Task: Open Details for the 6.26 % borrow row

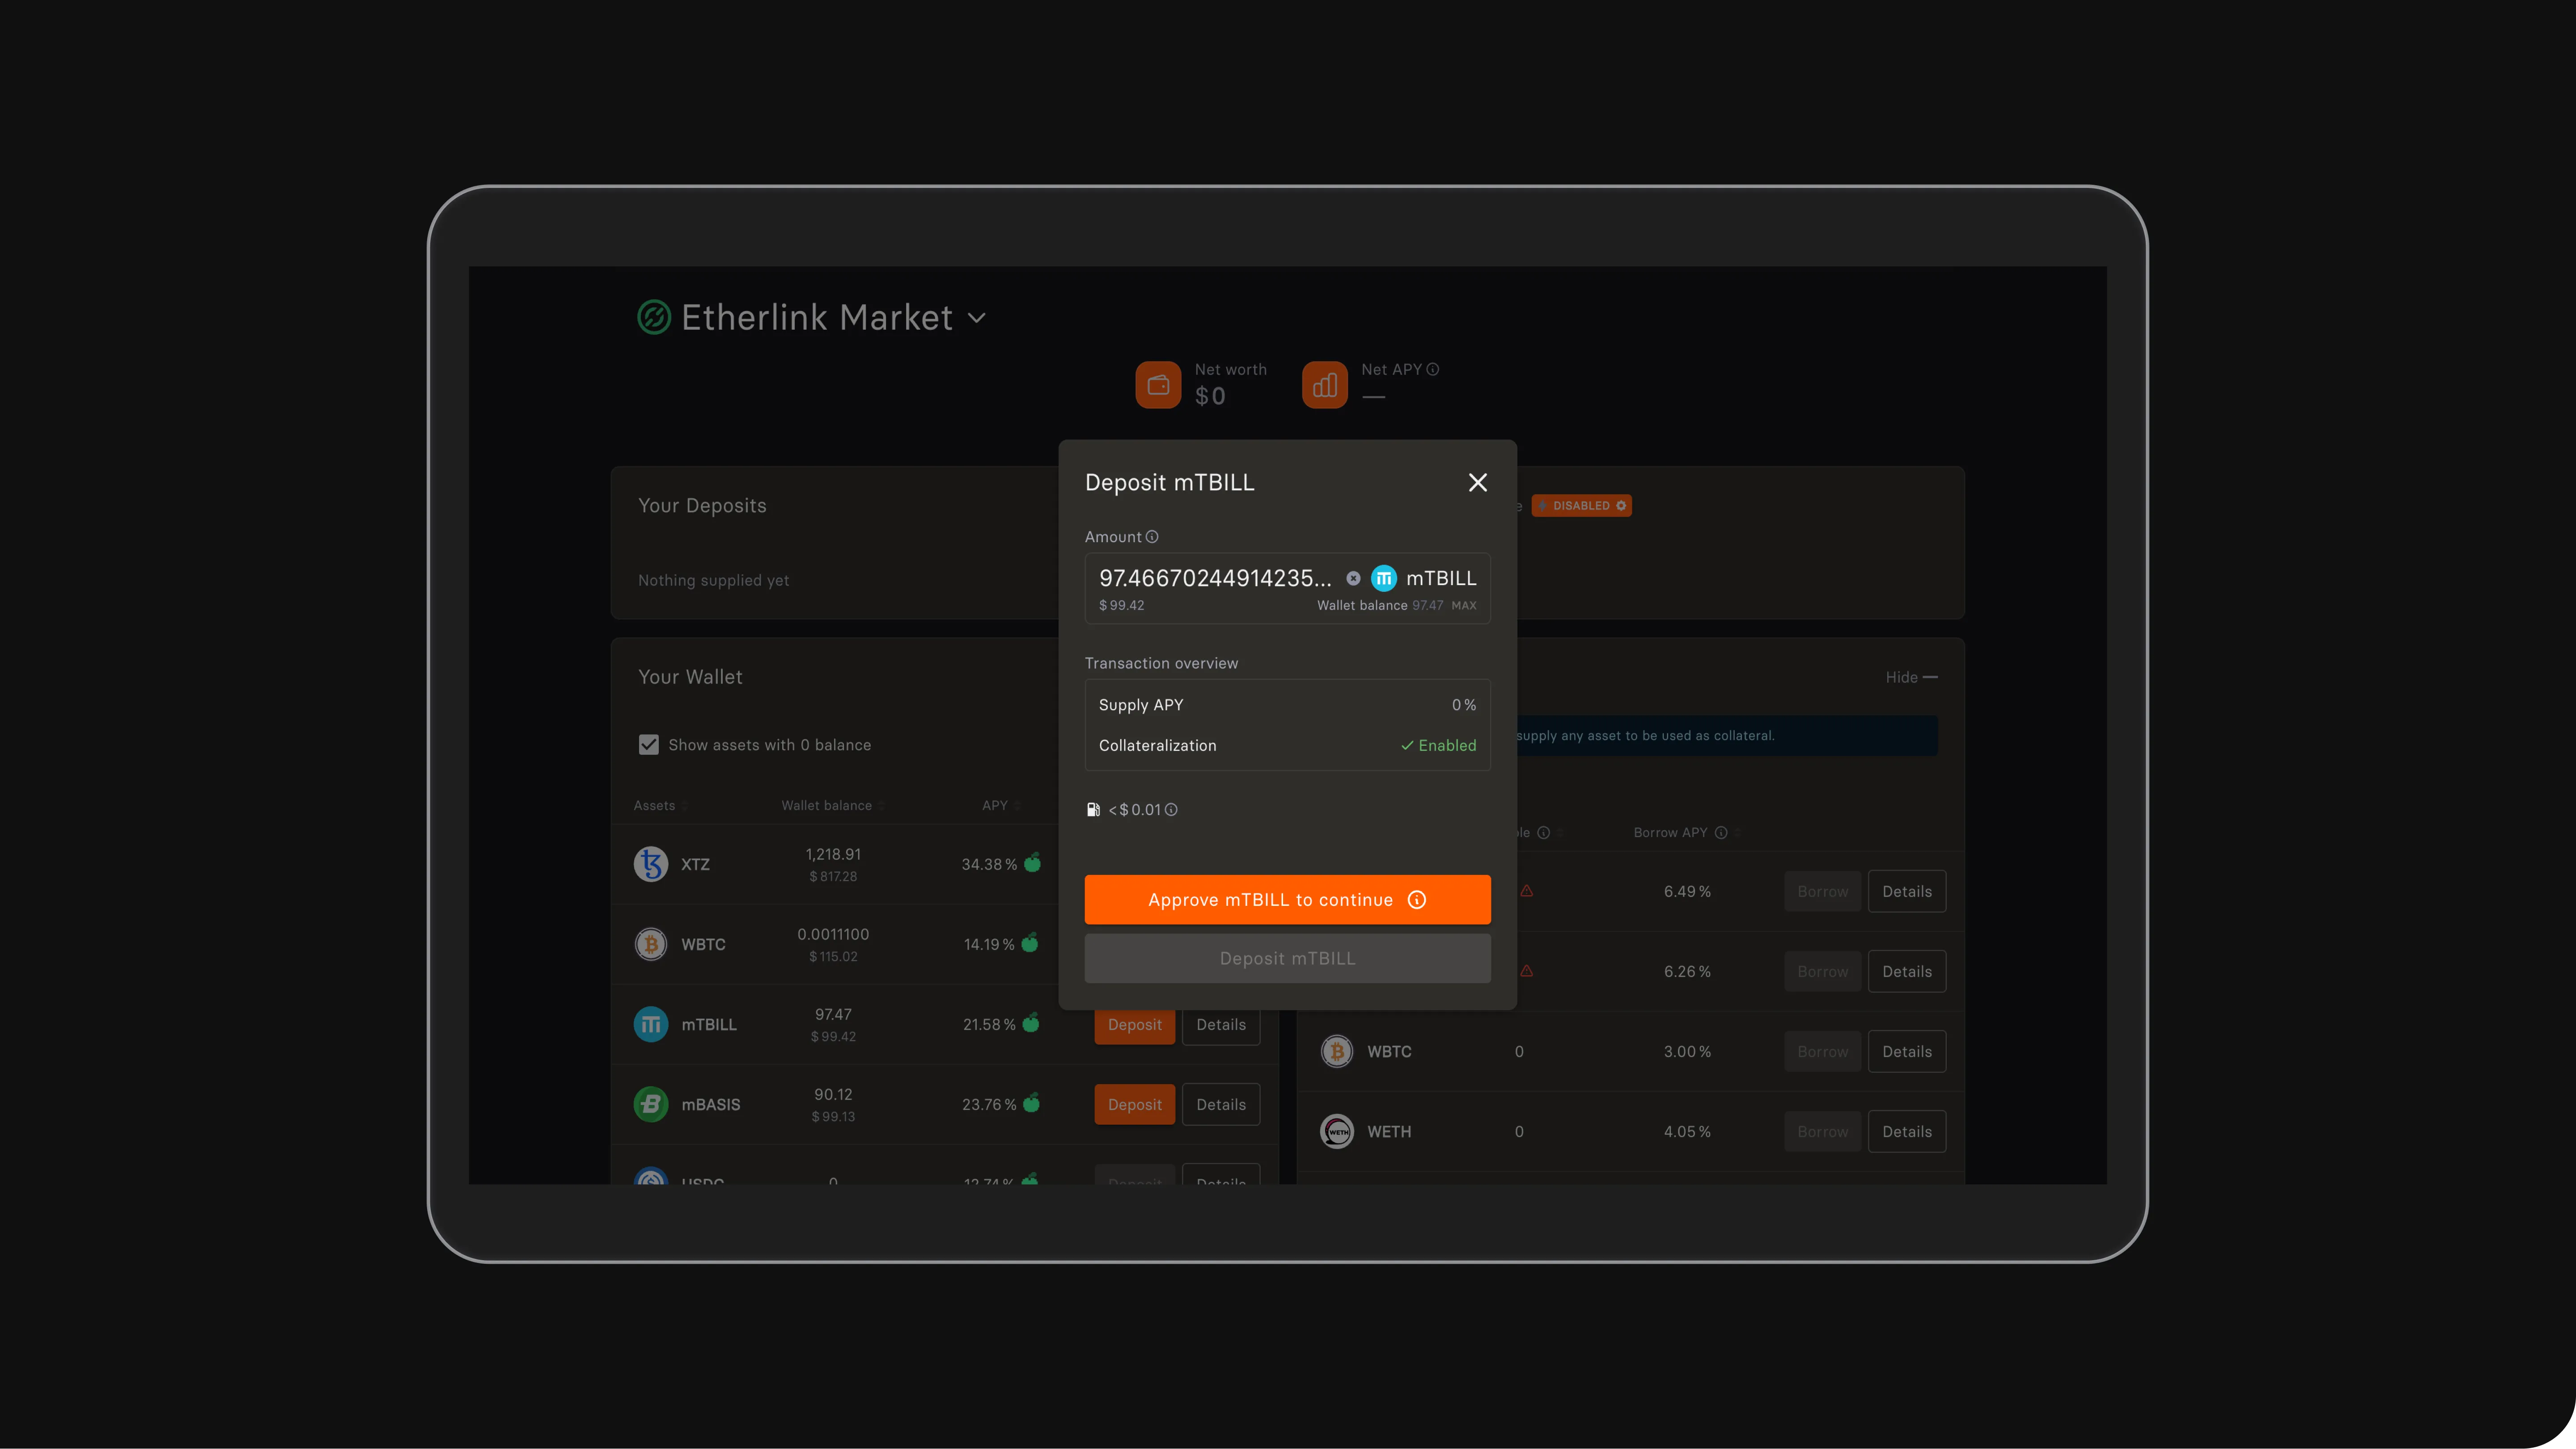Action: point(1907,971)
